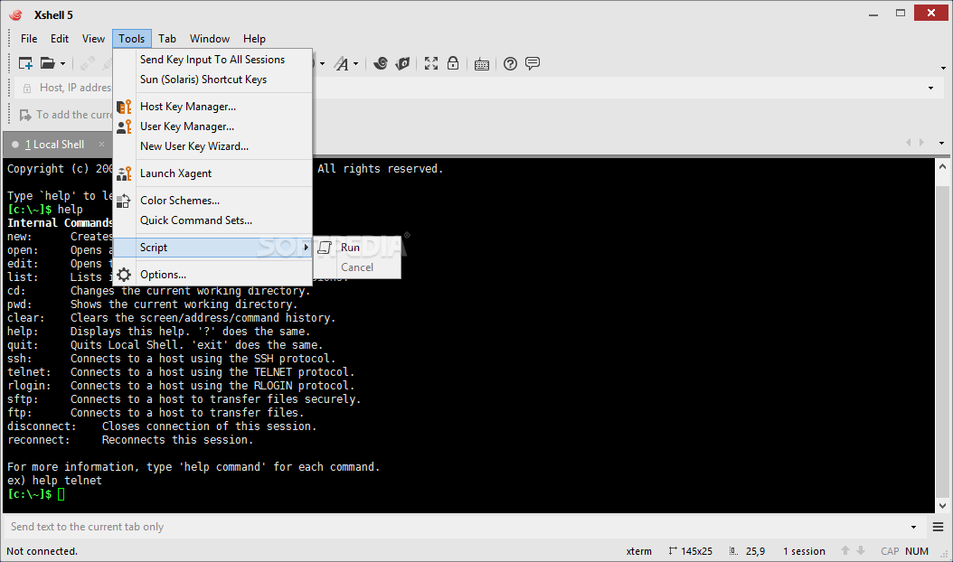Click the xterm status bar entry
The image size is (953, 562).
point(638,551)
